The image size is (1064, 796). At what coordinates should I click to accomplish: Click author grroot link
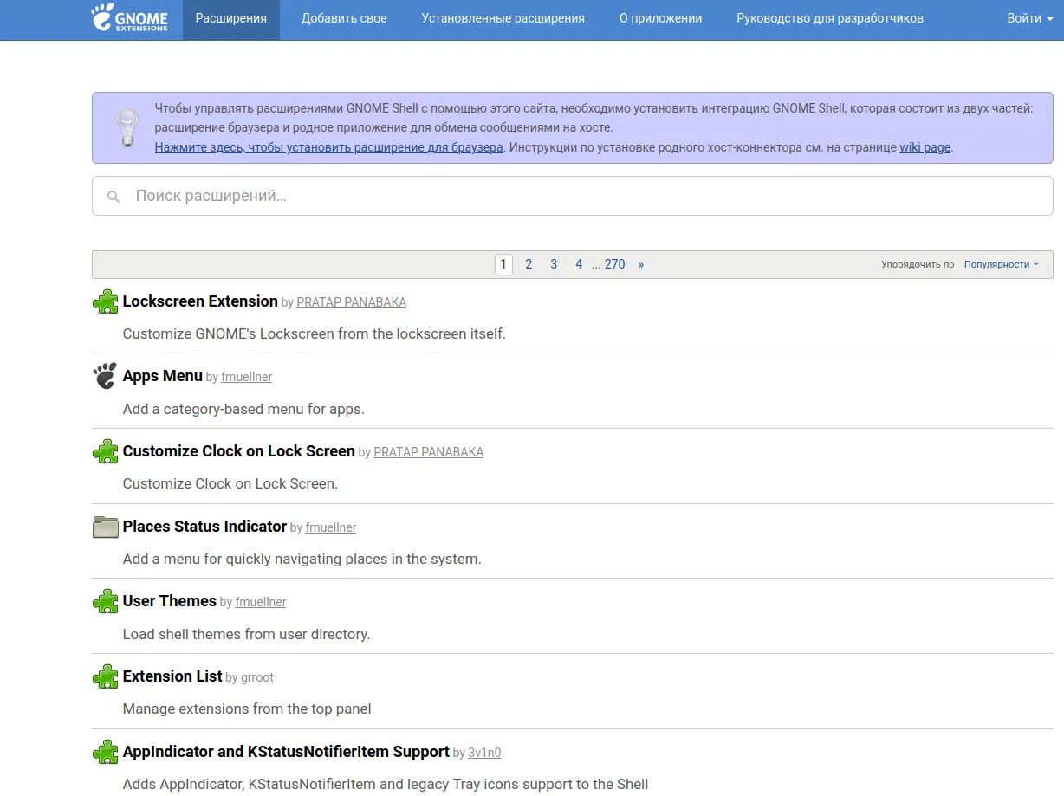click(256, 677)
